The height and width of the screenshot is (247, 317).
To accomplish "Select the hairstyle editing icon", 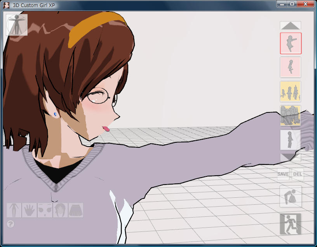I will click(60, 210).
